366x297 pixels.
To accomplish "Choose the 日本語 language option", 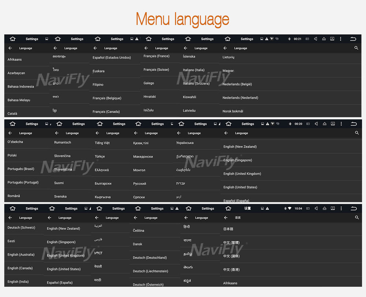I will click(x=228, y=229).
